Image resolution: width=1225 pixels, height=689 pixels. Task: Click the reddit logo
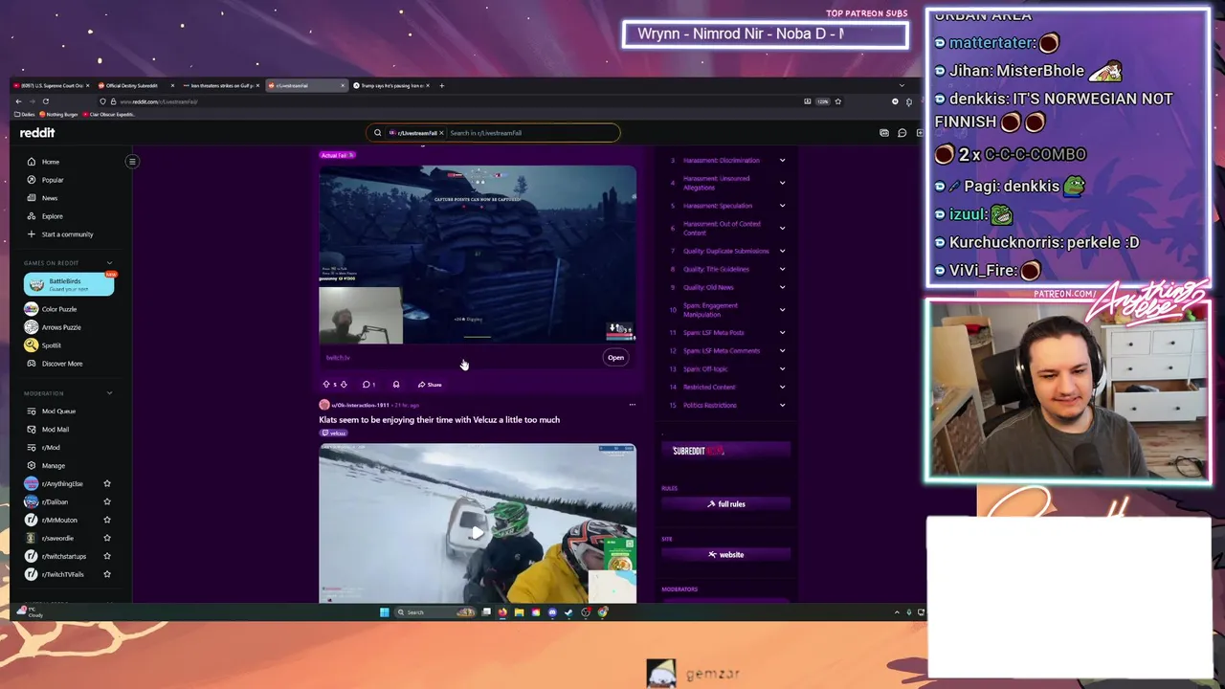point(37,133)
